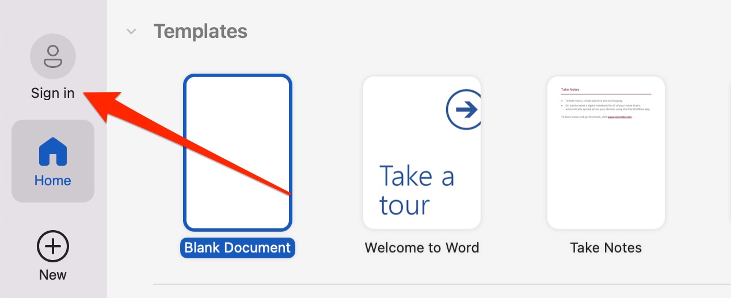Click the Sign in text label

(53, 93)
